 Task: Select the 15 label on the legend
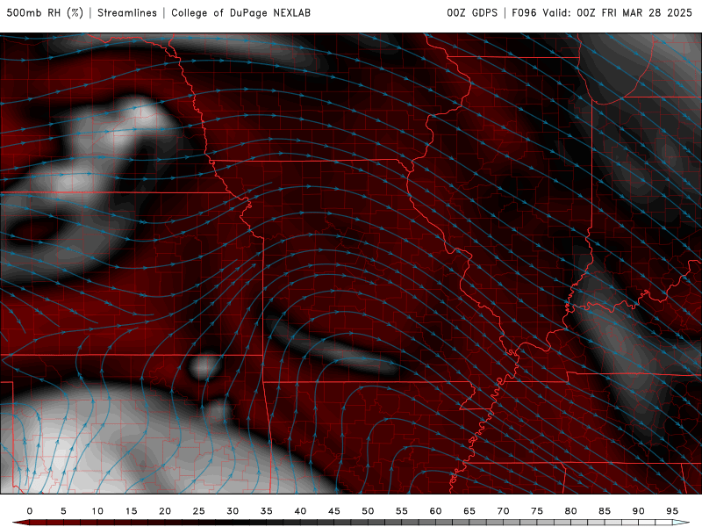pyautogui.click(x=131, y=511)
